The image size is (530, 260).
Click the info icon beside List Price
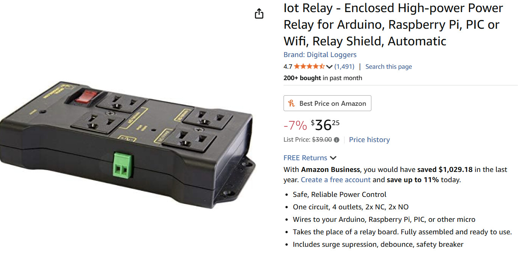tap(337, 140)
